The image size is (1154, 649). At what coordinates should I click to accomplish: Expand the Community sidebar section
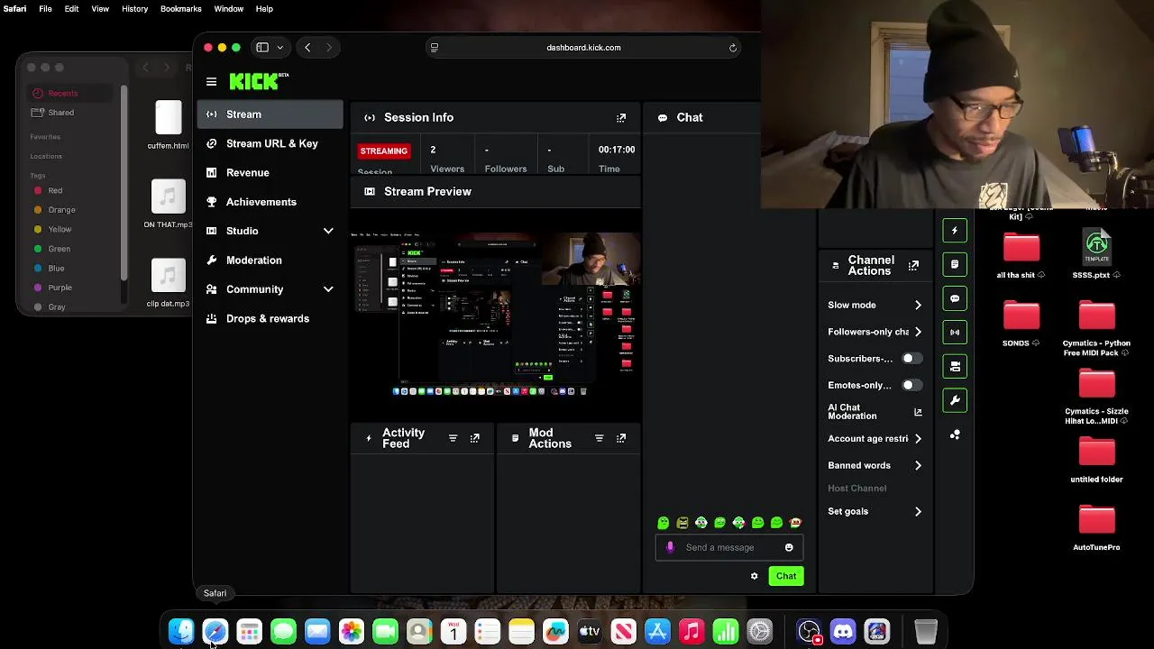coord(328,289)
